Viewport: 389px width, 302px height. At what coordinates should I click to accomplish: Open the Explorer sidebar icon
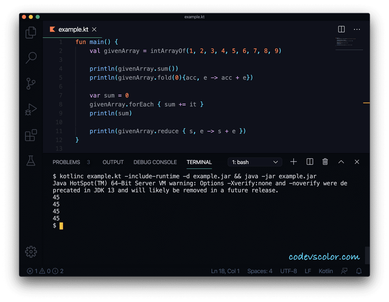[30, 32]
